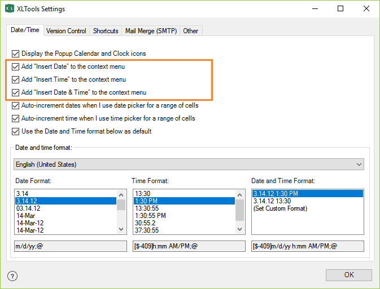Image resolution: width=380 pixels, height=289 pixels.
Task: Click the "m/d/yy;@" date format code field
Action: coord(71,246)
